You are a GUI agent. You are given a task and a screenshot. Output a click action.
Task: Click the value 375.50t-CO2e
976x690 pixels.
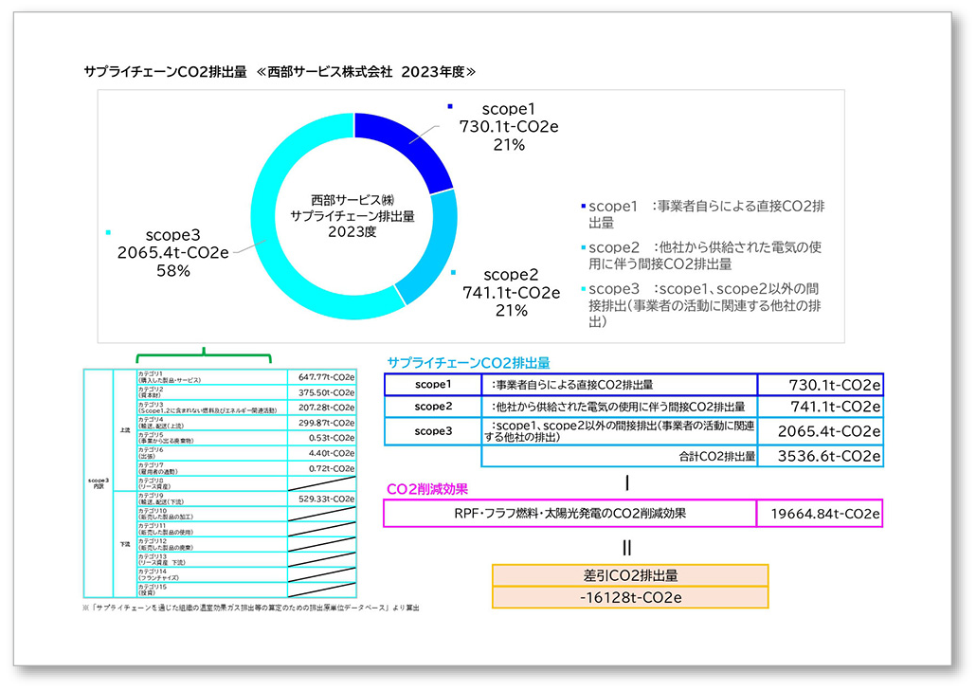[x=326, y=392]
